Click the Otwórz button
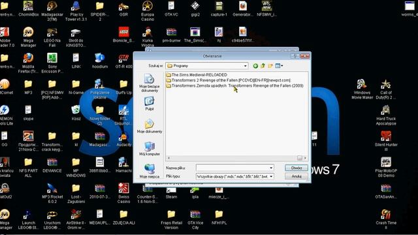 (x=296, y=168)
